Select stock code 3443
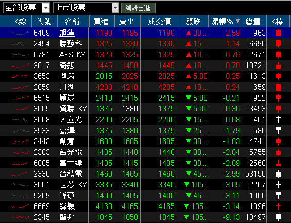291x223 pixels. coord(42,141)
